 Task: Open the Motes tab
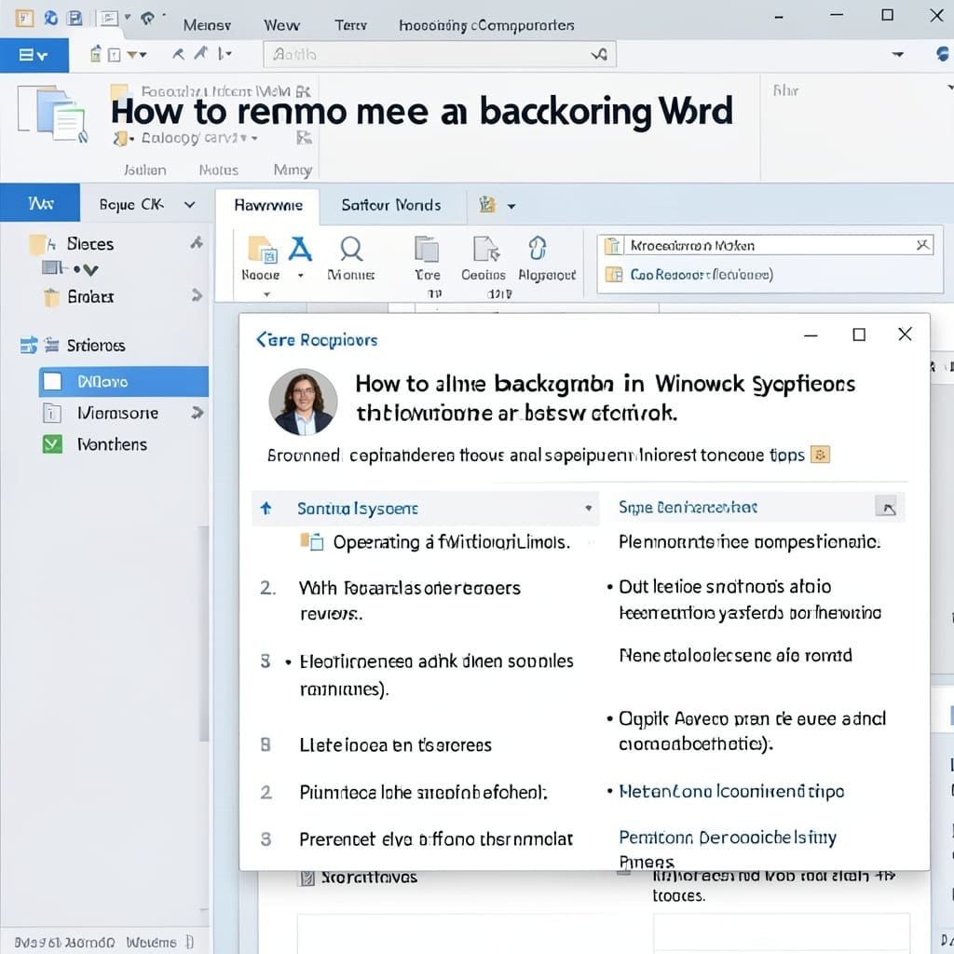pyautogui.click(x=218, y=170)
